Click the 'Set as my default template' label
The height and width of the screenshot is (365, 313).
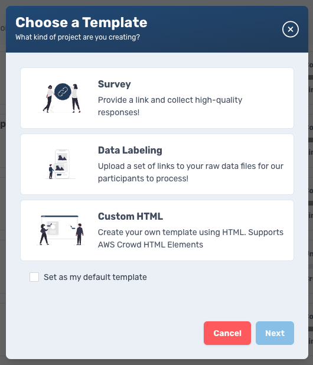coord(95,277)
